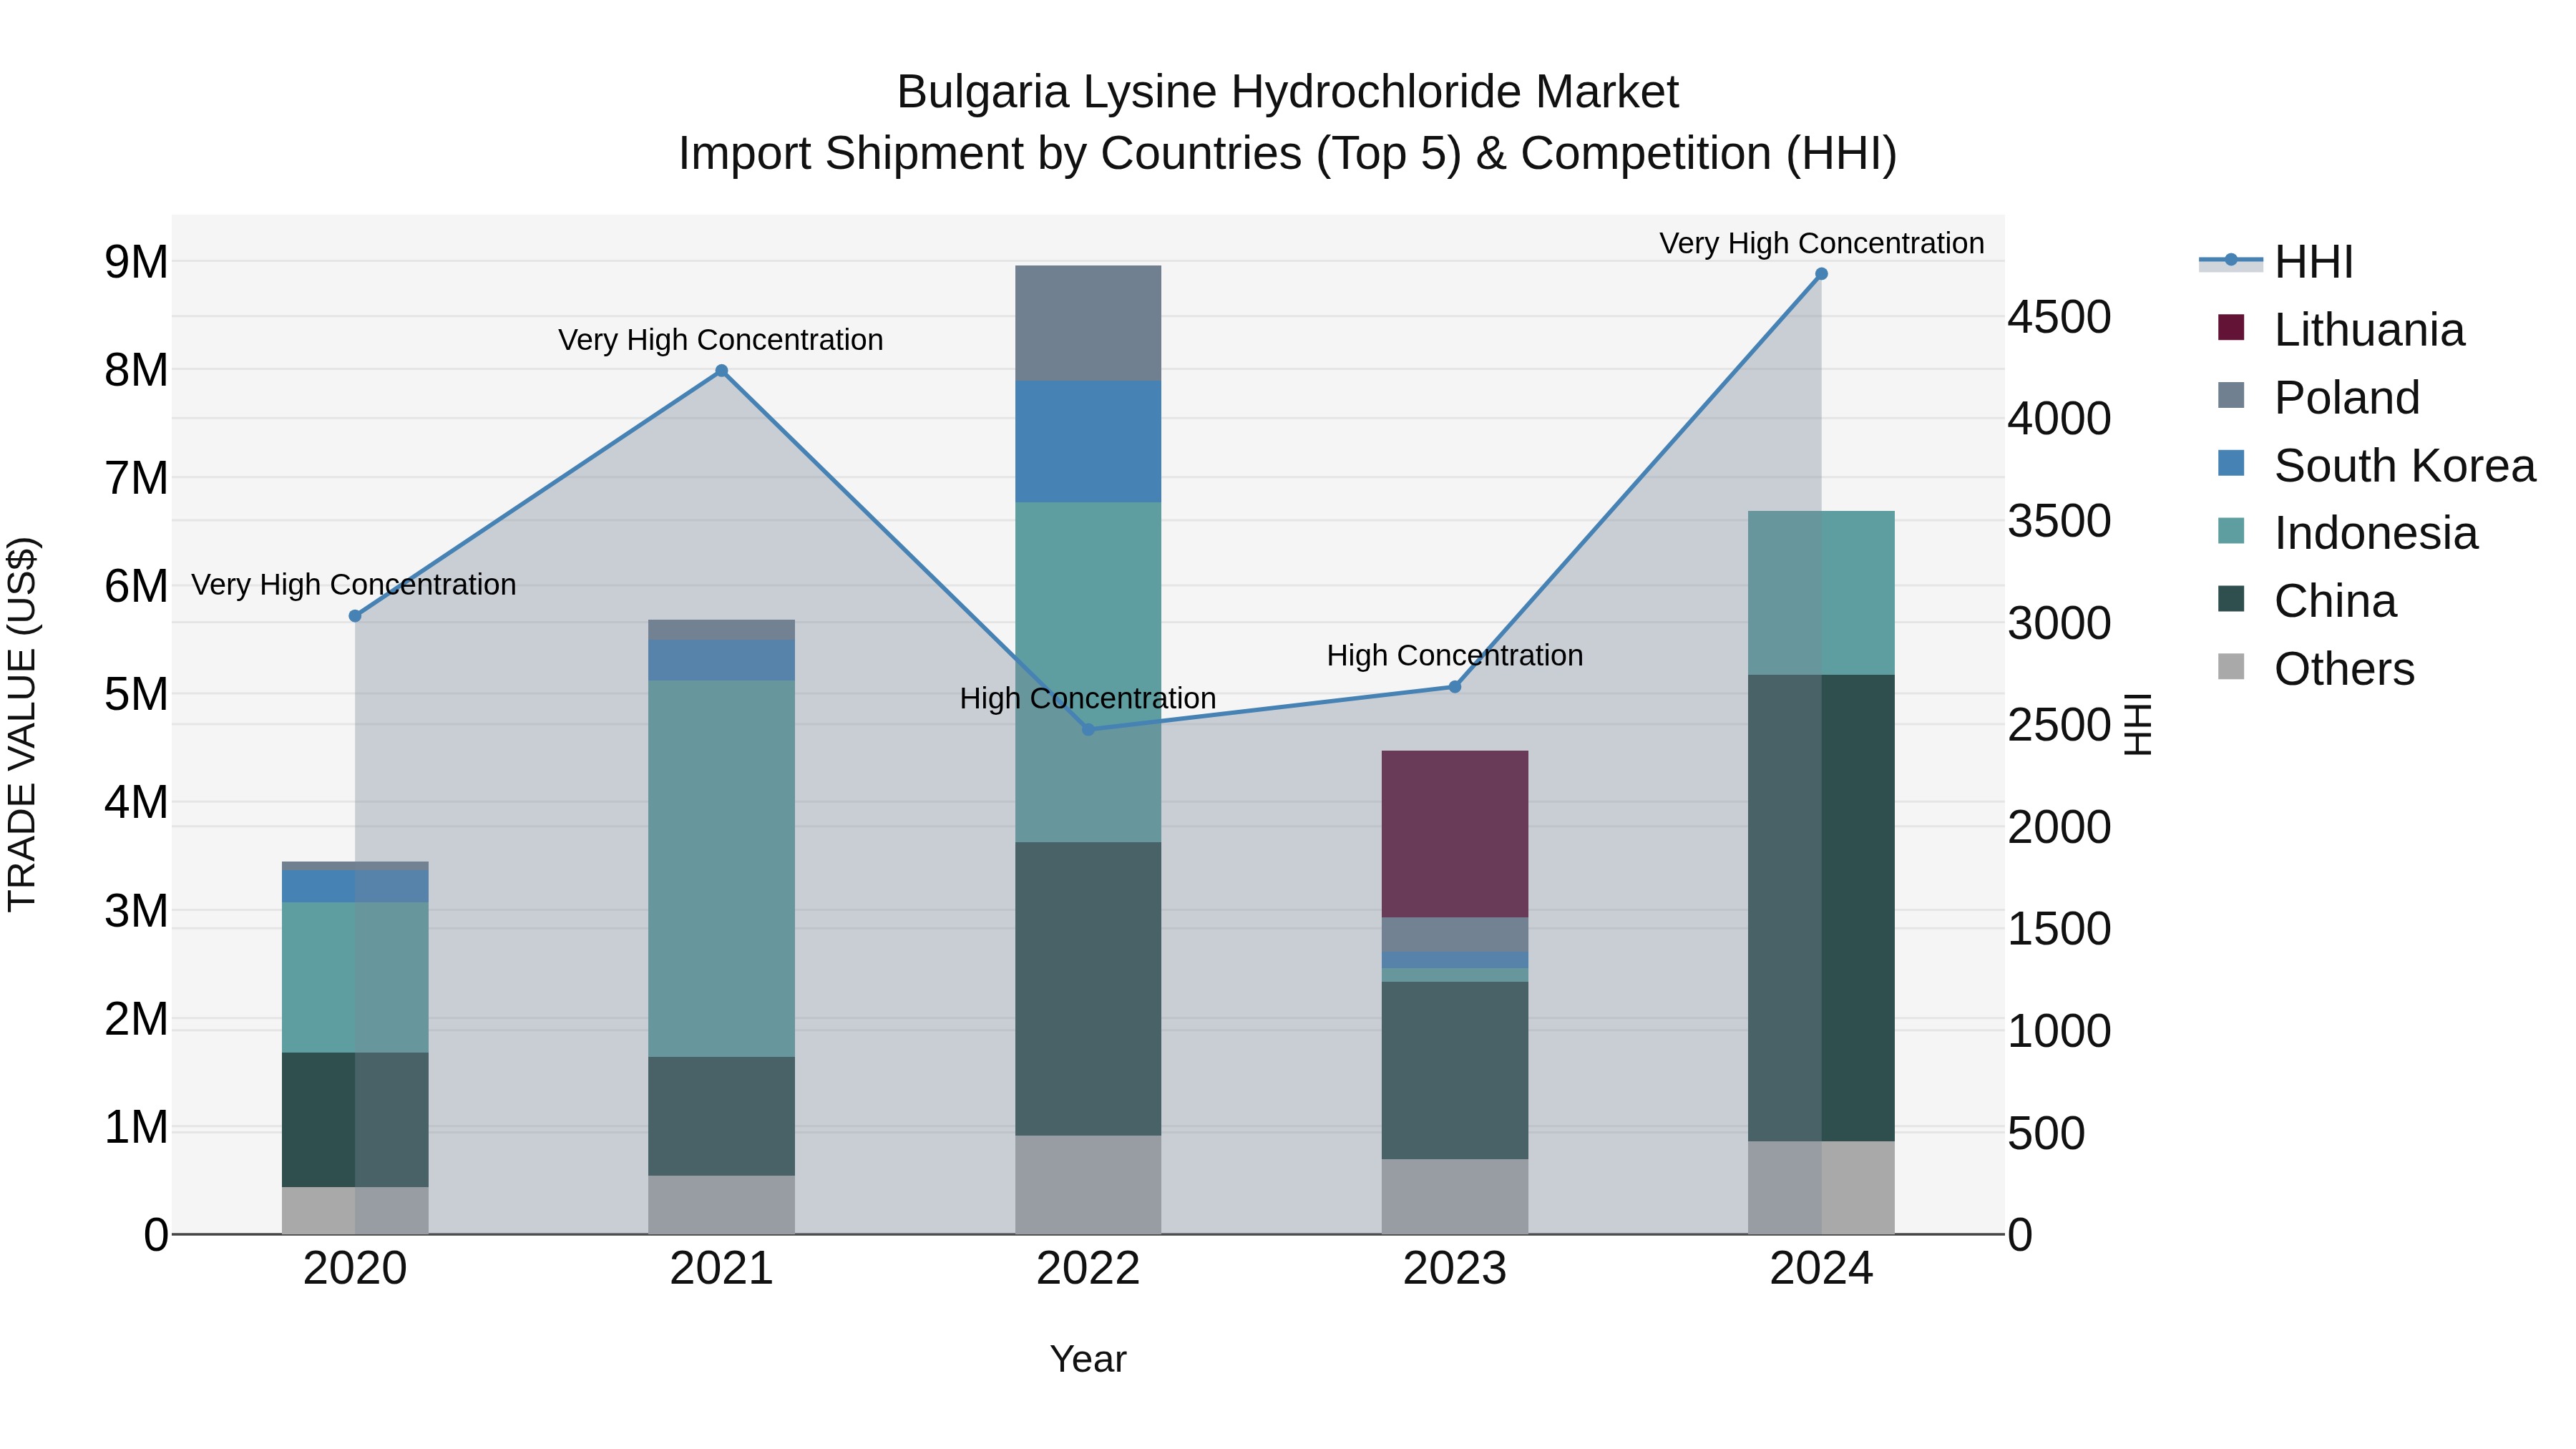
Task: Click the China bar segment in 2023
Action: [x=1455, y=1071]
